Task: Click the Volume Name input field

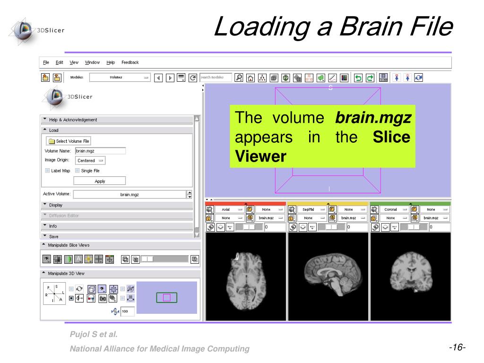Action: (x=100, y=151)
